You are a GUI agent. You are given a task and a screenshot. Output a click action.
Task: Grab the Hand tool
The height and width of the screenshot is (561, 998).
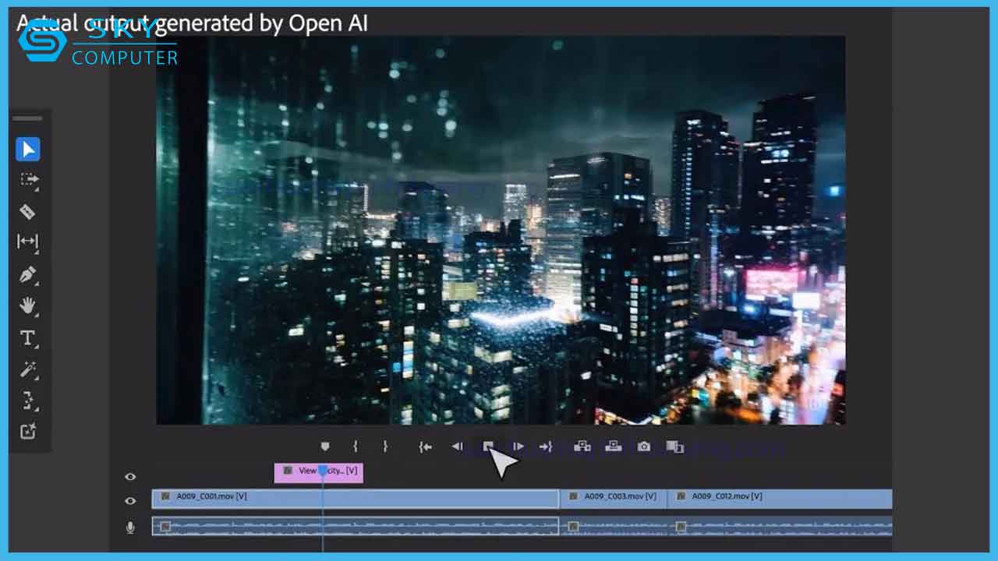tap(28, 306)
